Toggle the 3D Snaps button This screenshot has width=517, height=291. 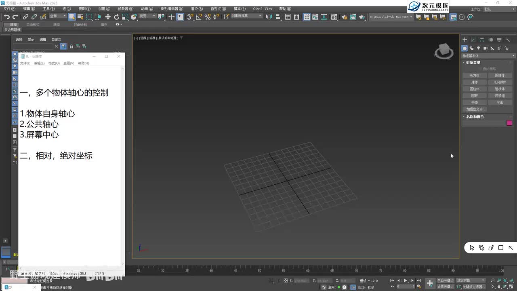[x=190, y=17]
